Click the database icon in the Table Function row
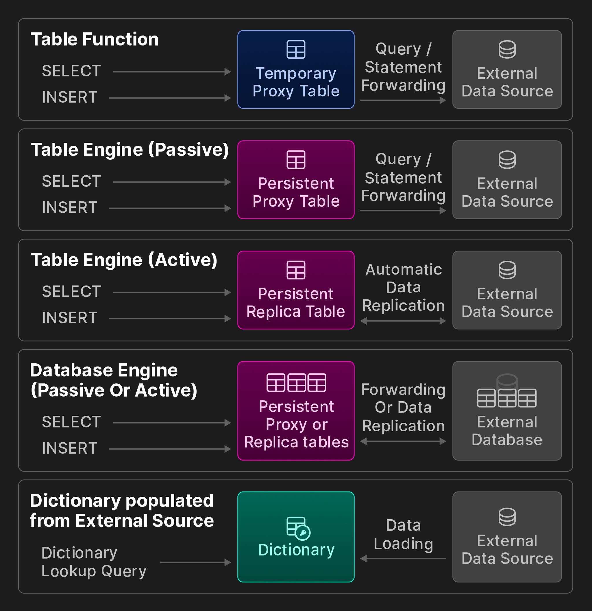Viewport: 592px width, 611px height. (x=507, y=49)
